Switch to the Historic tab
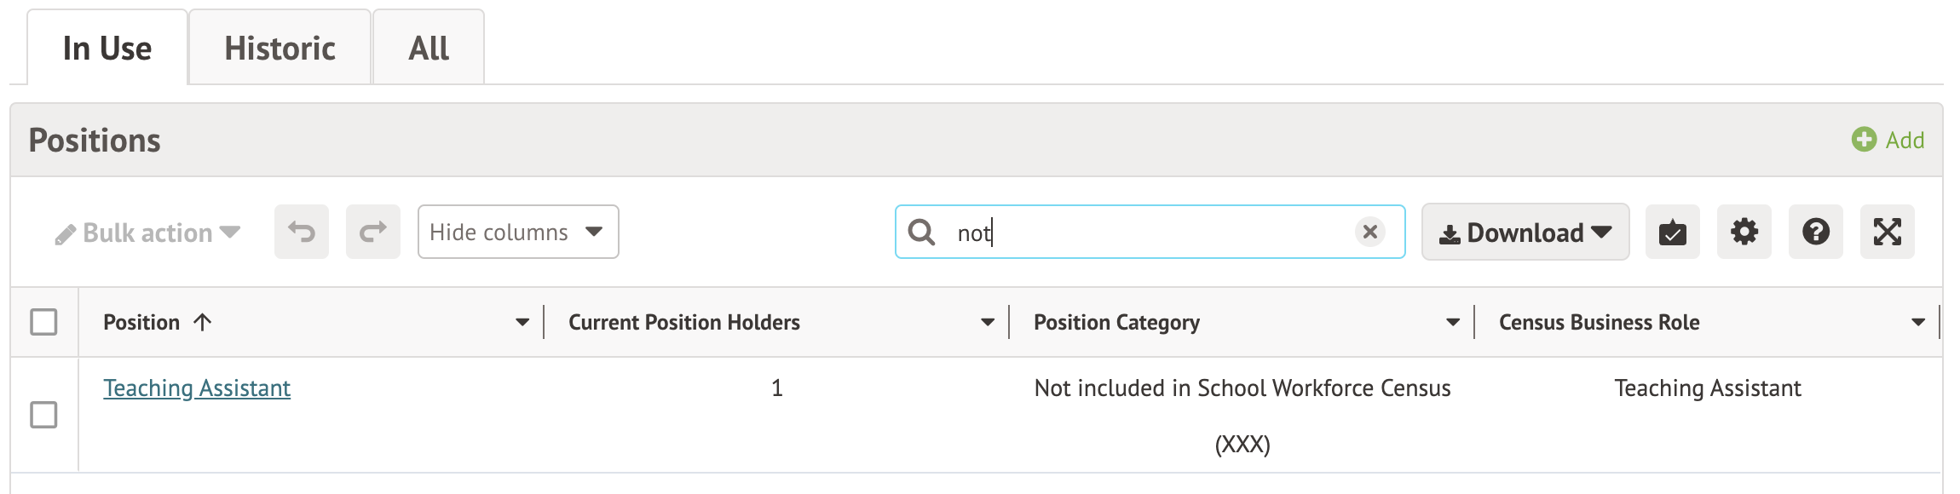 [x=280, y=49]
